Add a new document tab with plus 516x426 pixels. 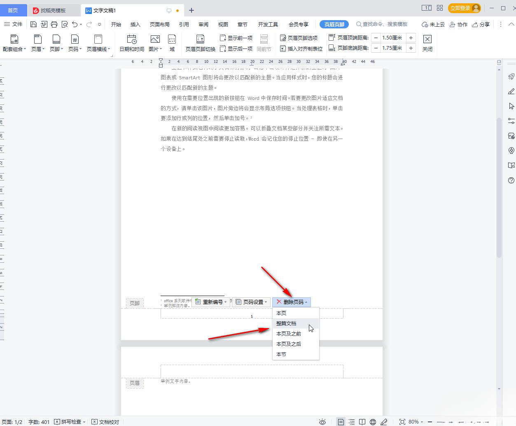191,10
